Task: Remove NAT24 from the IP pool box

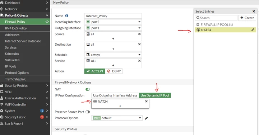Action: point(146,102)
